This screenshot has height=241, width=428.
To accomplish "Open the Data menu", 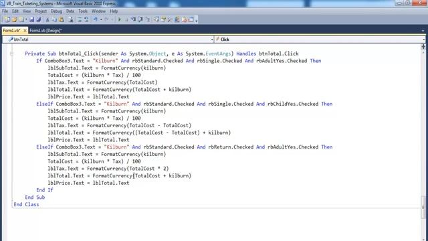I will point(70,11).
